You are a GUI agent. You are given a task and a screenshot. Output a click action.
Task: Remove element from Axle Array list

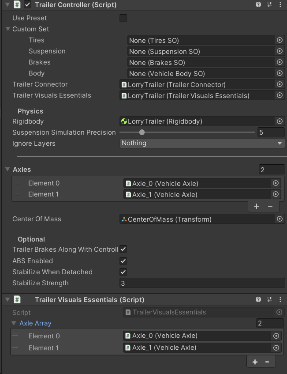pos(267,362)
